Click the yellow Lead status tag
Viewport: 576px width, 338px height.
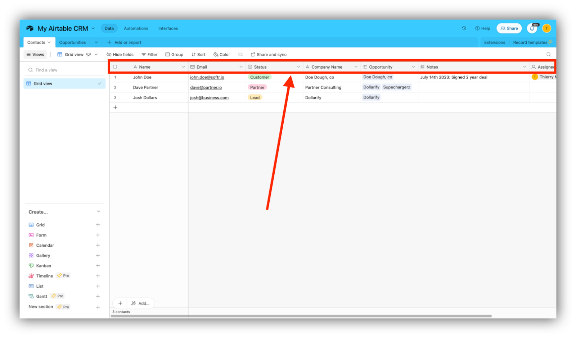click(x=255, y=97)
